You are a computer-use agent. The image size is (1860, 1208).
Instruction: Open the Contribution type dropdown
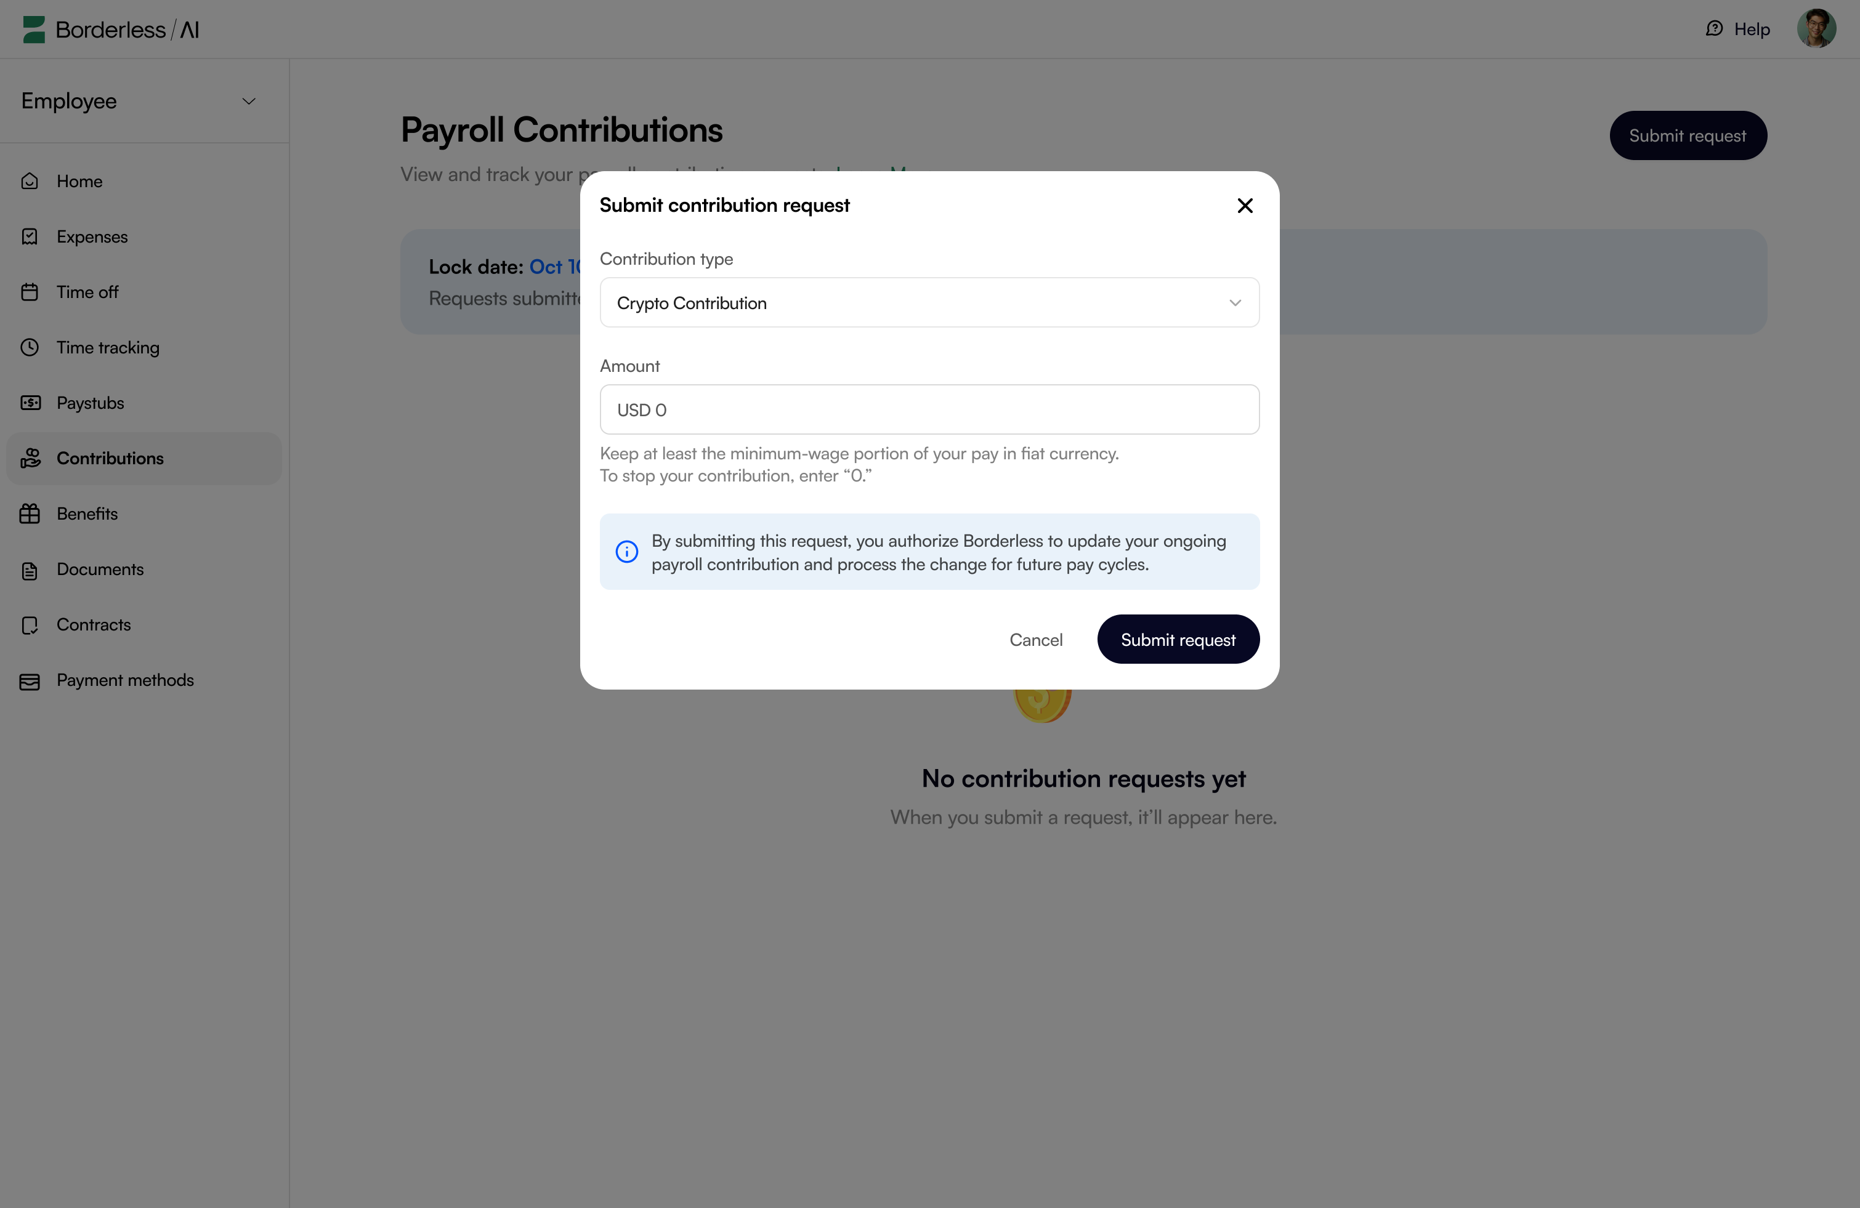[x=928, y=302]
